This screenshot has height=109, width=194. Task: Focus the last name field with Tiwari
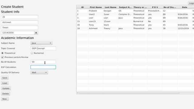click(x=19, y=28)
